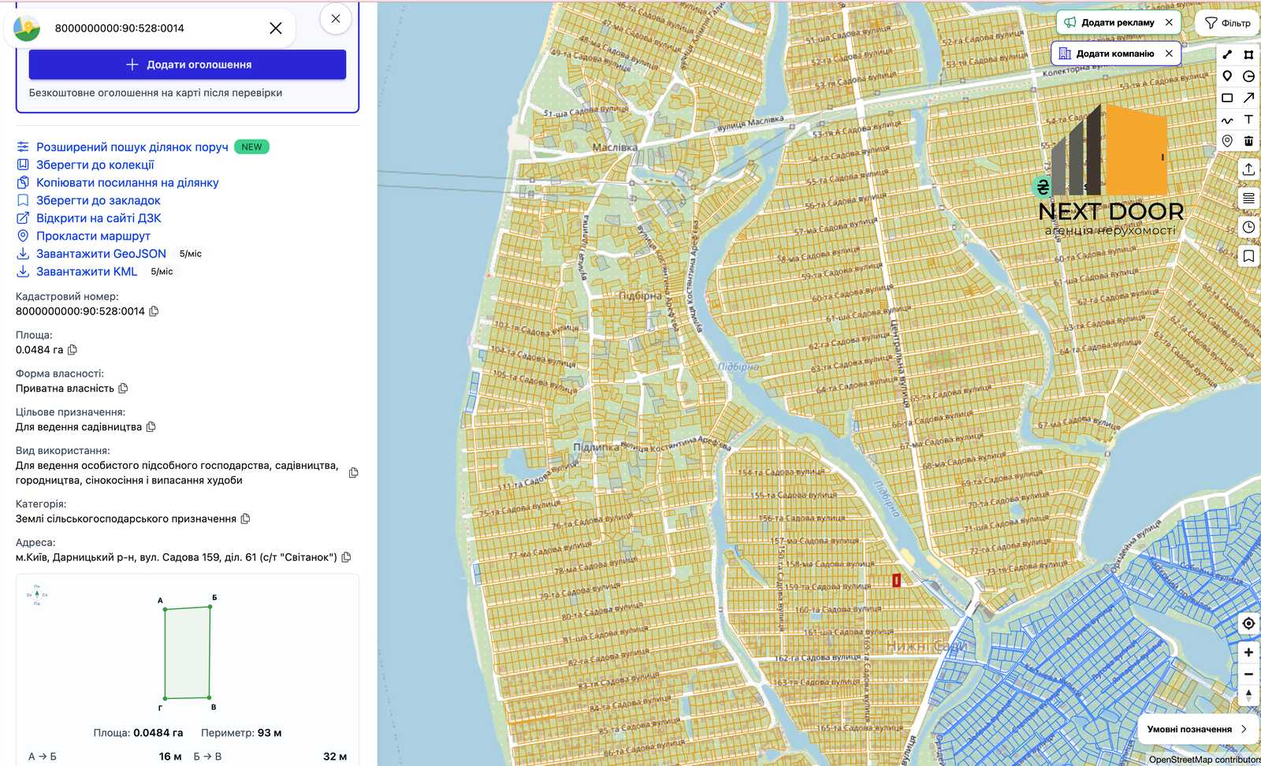The height and width of the screenshot is (766, 1261).
Task: Select the line measure drawing tool
Action: [x=1227, y=54]
